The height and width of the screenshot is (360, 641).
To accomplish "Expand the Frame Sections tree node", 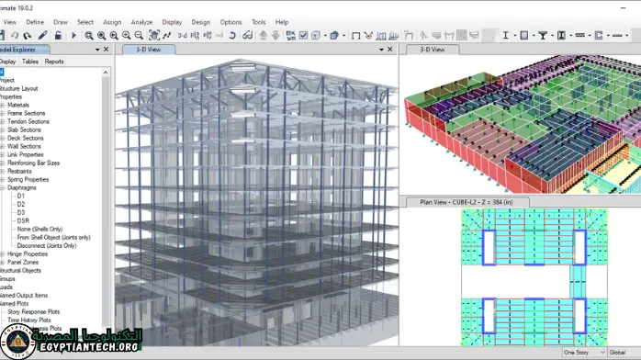I will click(2, 113).
